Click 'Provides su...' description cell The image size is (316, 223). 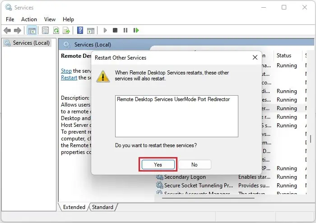(x=254, y=186)
